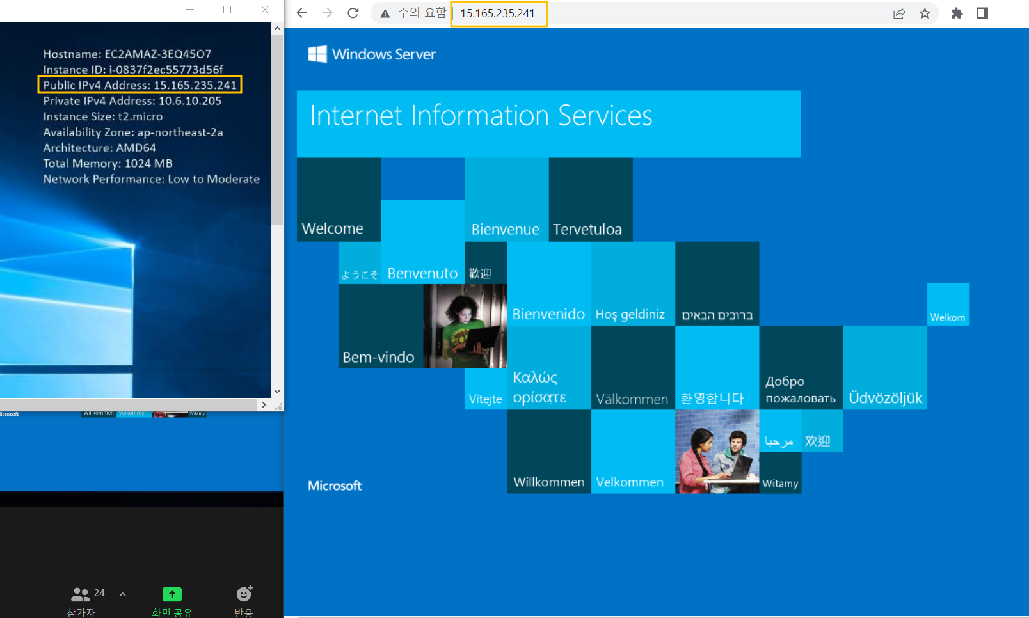Toggle the browser side panel icon
The image size is (1029, 618).
coord(982,13)
